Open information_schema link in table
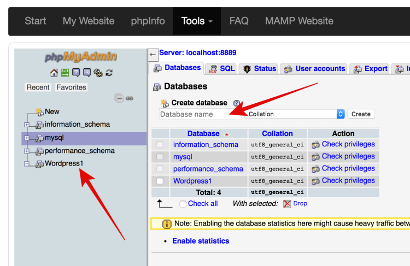Screen dimensions: 410x266 (x=206, y=145)
